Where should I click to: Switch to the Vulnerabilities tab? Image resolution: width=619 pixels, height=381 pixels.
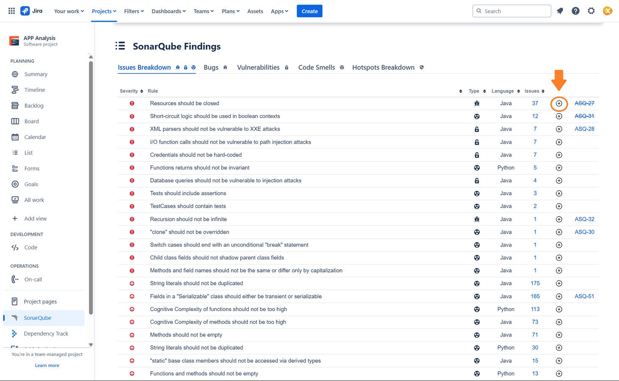pos(263,67)
